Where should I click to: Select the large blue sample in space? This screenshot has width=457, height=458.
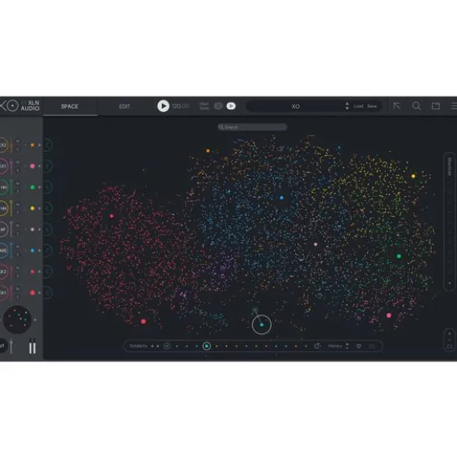[281, 198]
